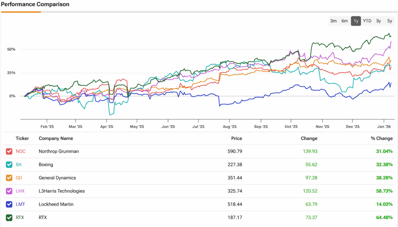
Task: Disable the GD General Dynamics checkbox
Action: [9, 178]
